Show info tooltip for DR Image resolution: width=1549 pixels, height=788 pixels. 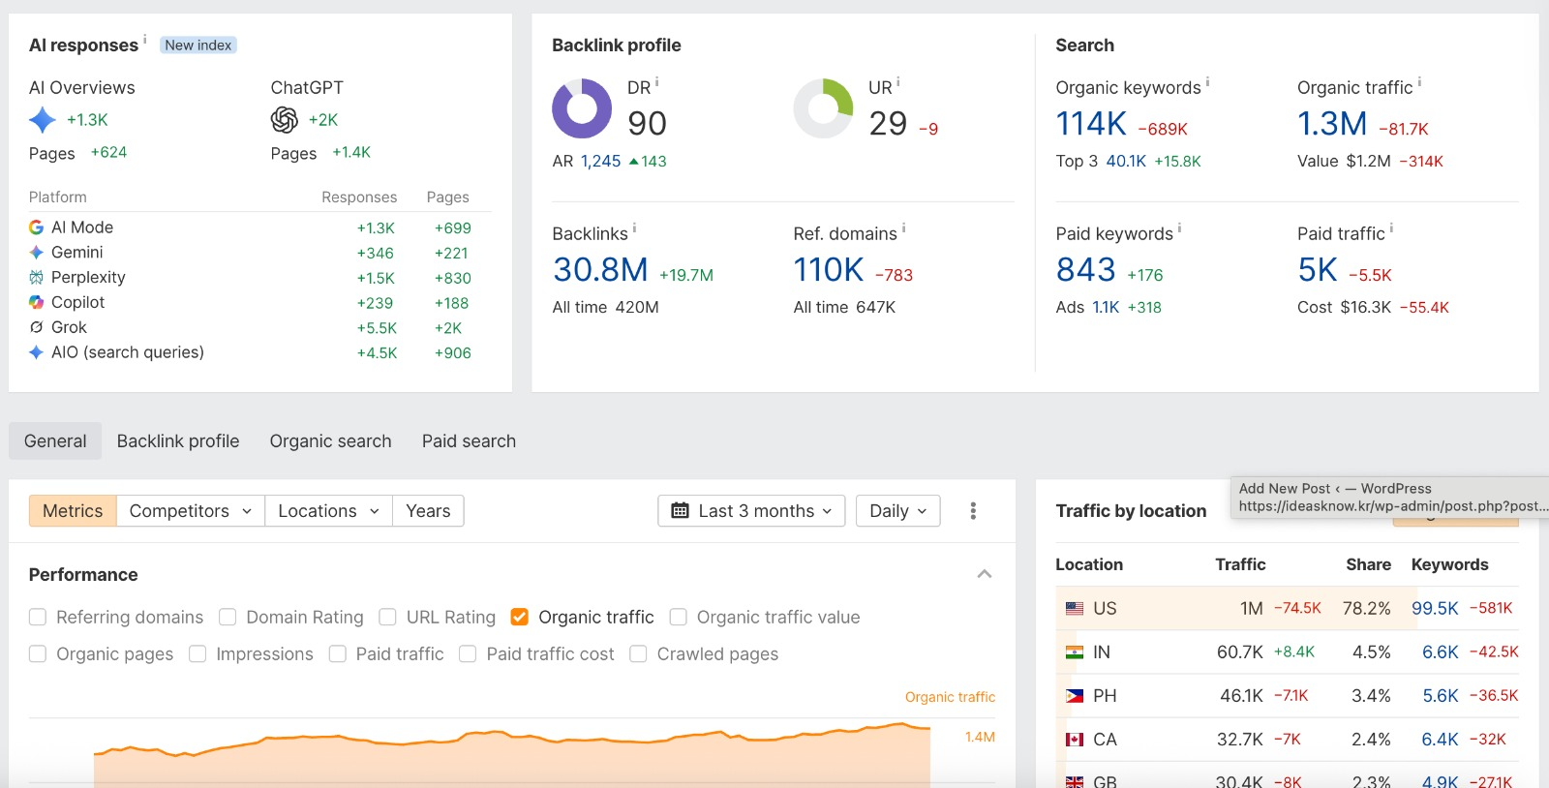(656, 81)
